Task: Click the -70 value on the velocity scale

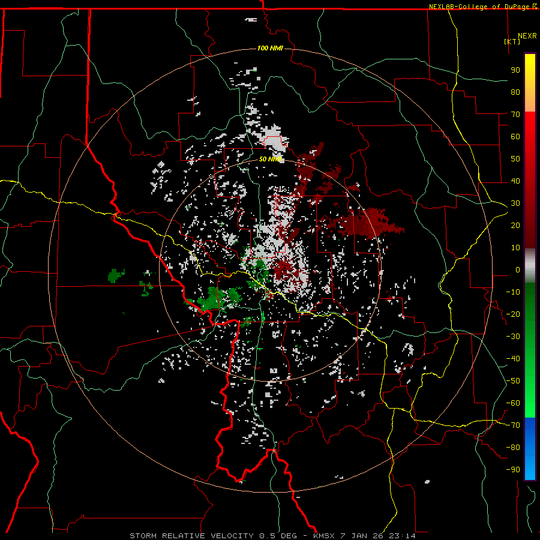Action: coord(513,425)
